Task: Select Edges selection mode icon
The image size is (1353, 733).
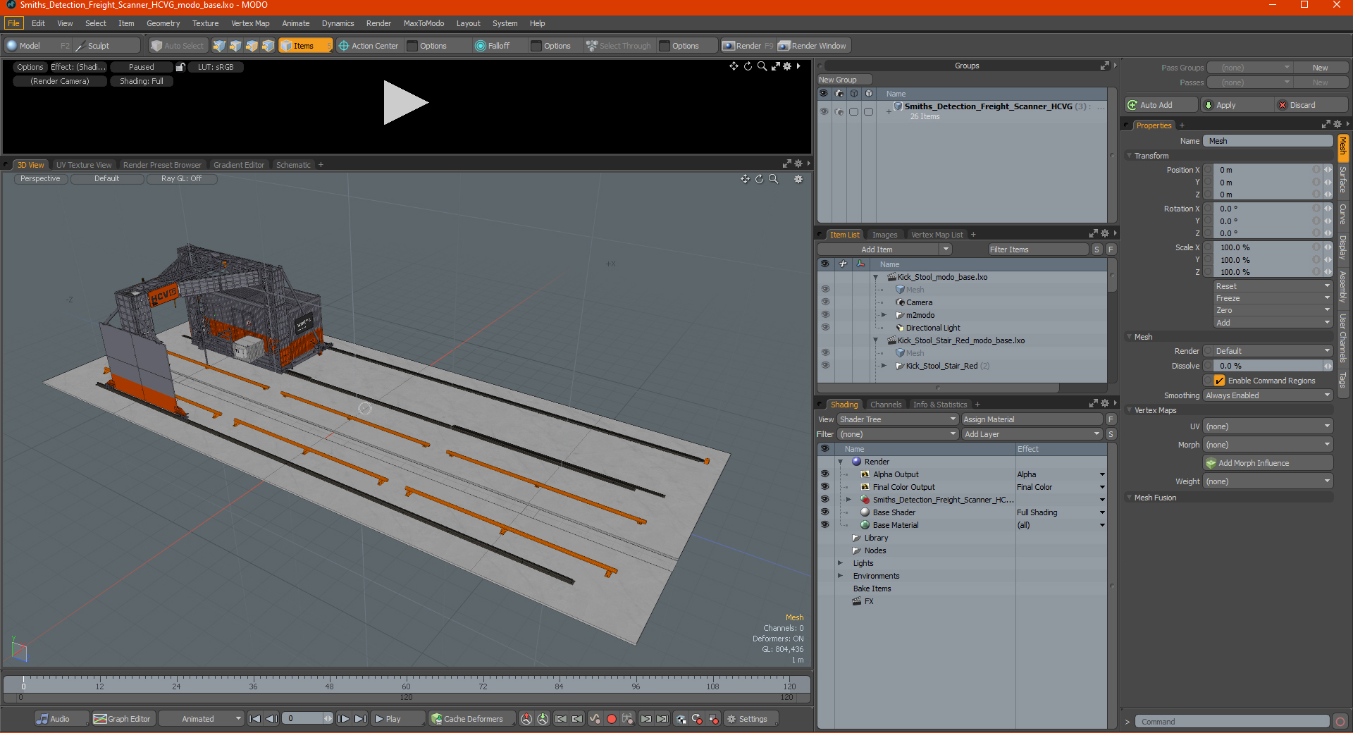Action: 235,46
